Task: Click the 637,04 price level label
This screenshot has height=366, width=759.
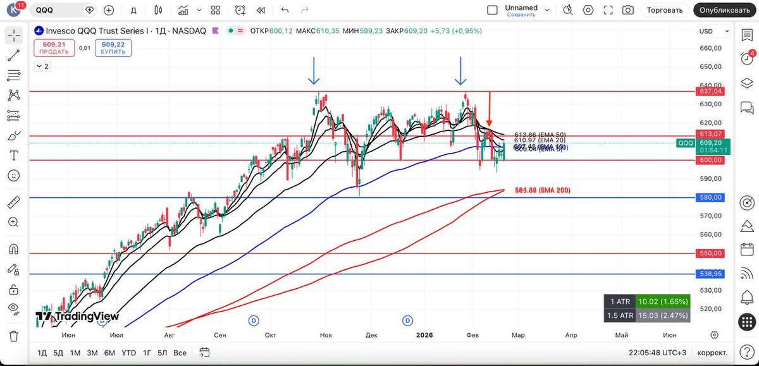Action: pos(710,92)
